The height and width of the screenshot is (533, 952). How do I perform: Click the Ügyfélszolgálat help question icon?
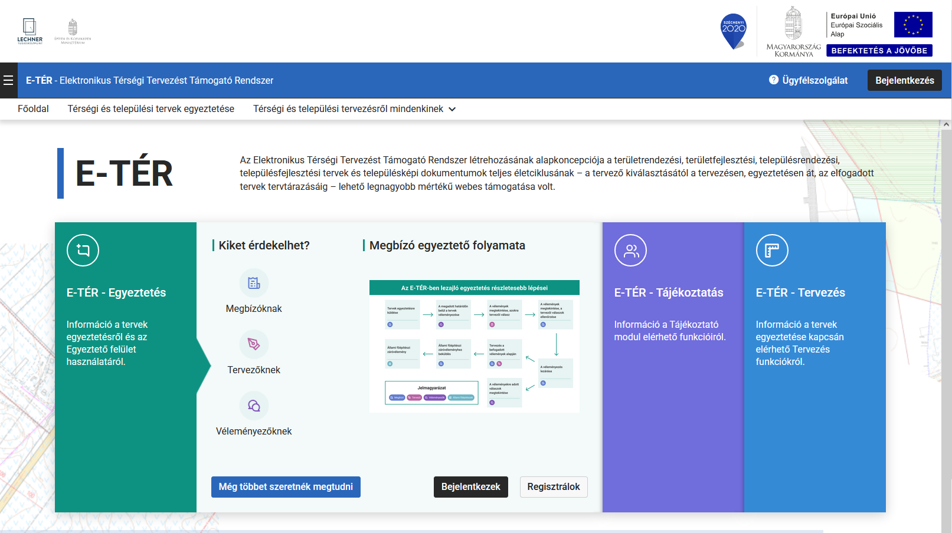tap(774, 80)
